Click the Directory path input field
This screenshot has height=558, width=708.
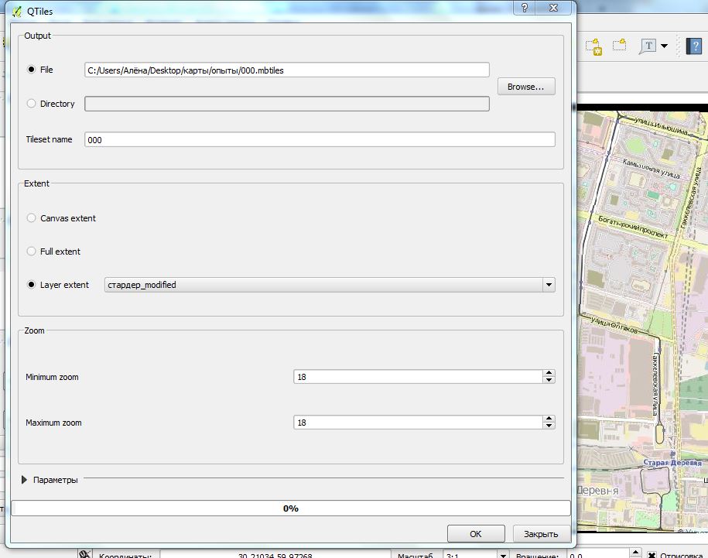tap(287, 104)
